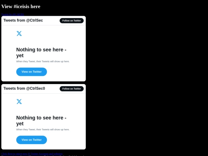Follow @CtrlSec using Follow on Twitter button

click(x=72, y=20)
